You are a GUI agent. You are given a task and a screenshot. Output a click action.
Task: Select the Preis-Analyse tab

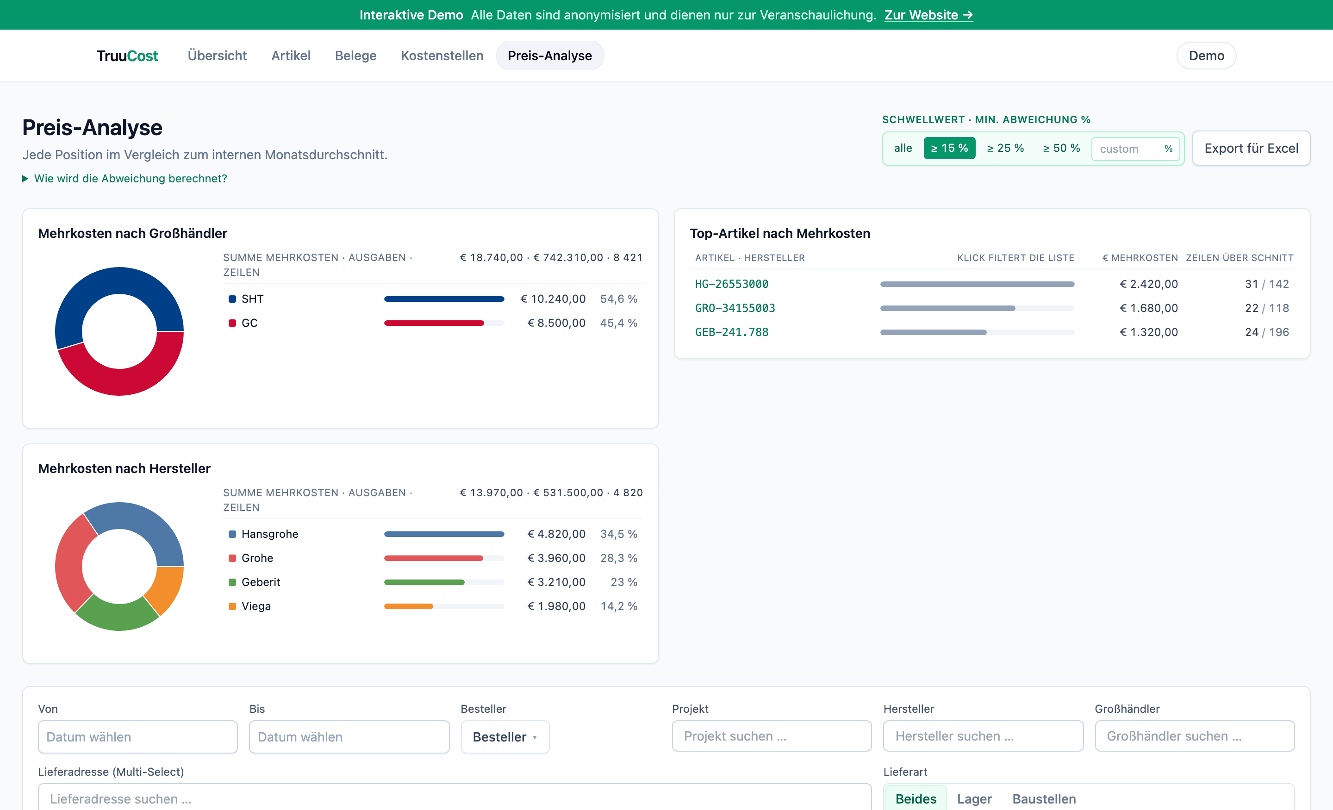[x=550, y=56]
